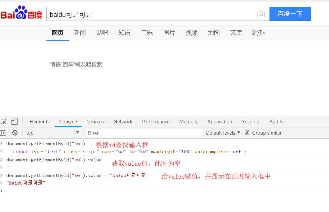Go to the 知道 category
This screenshot has height=212, width=329.
[124, 33]
